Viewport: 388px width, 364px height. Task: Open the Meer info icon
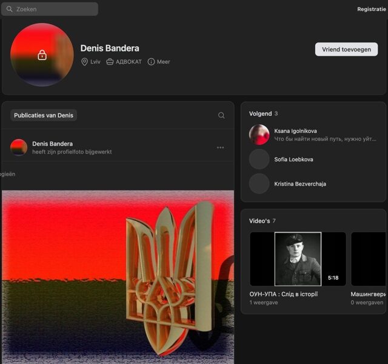pos(151,62)
